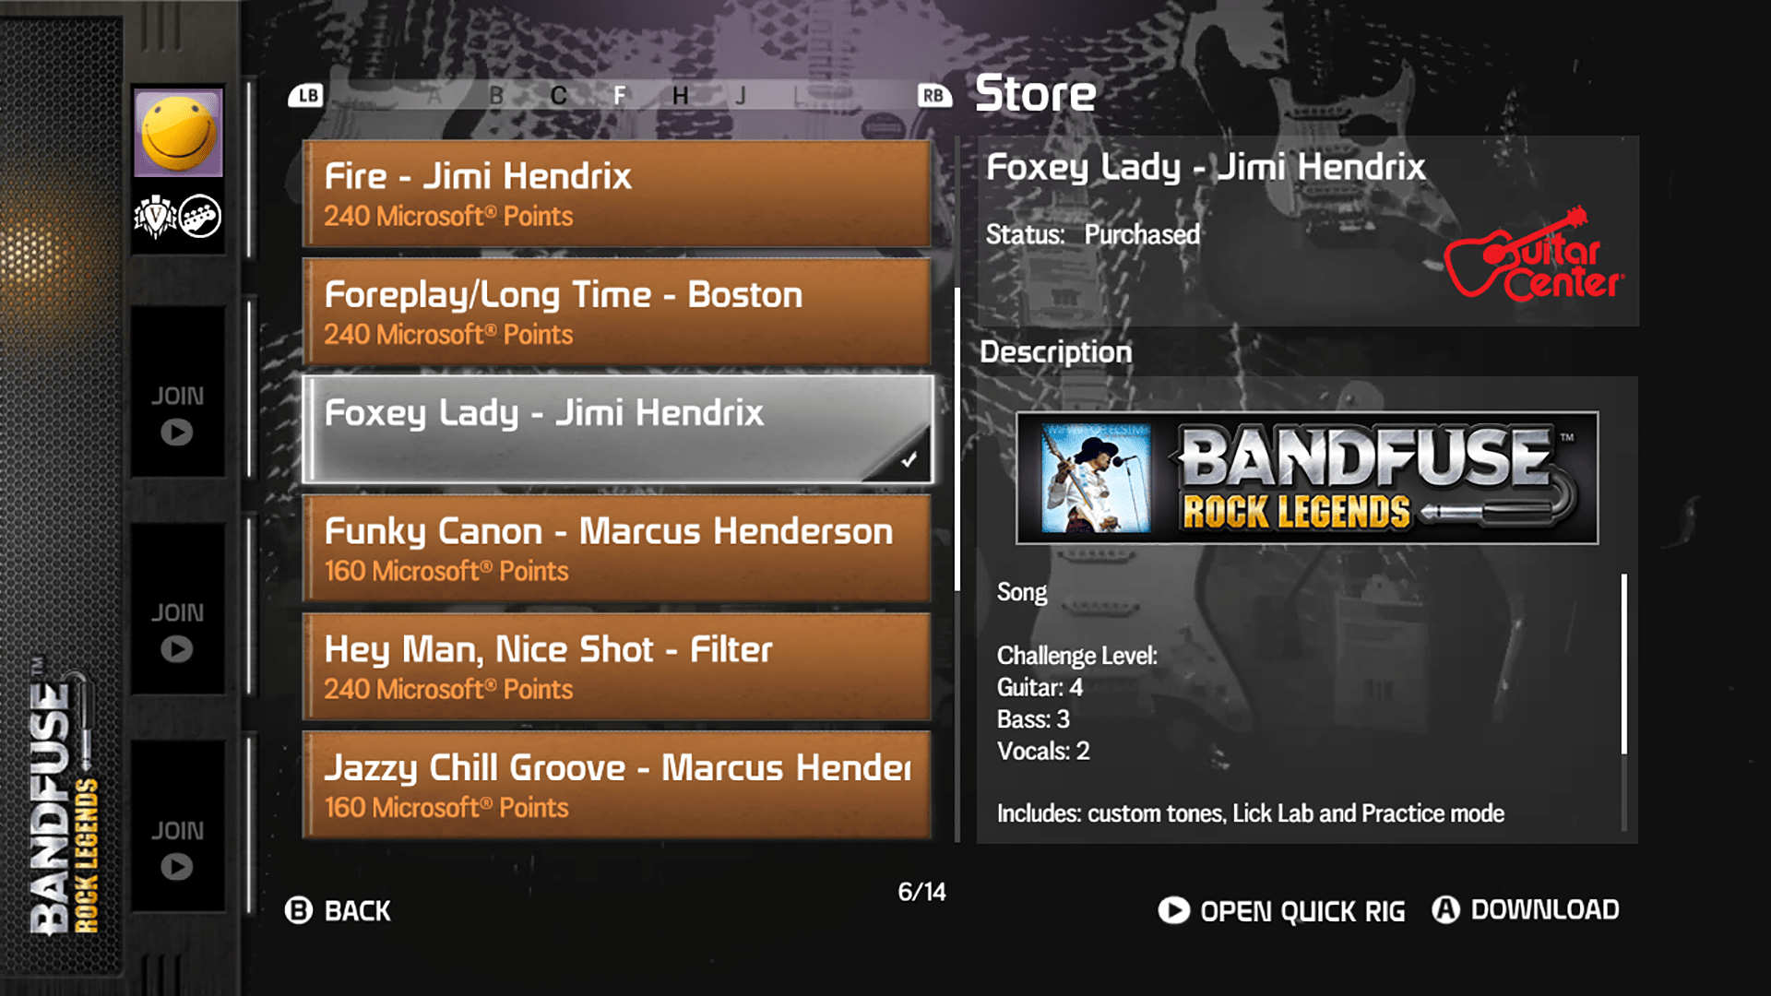Join as the second player slot

pos(177,415)
